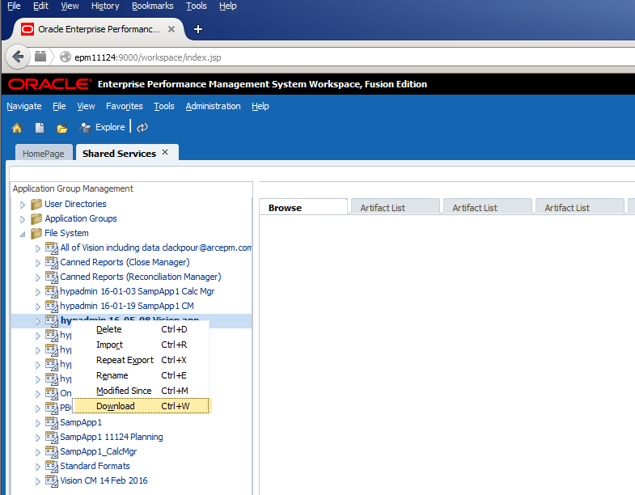Expand Canned Reports (Close Manager) node

click(38, 263)
